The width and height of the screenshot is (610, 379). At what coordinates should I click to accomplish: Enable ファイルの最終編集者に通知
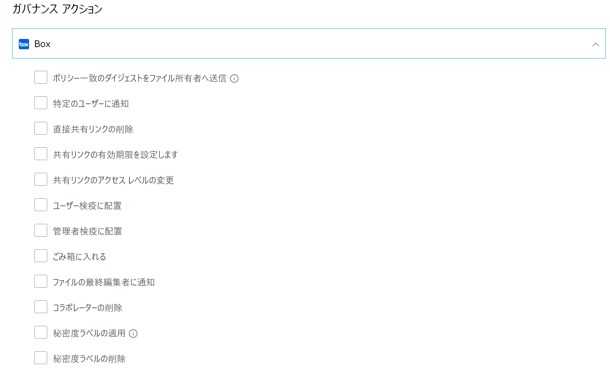point(40,281)
